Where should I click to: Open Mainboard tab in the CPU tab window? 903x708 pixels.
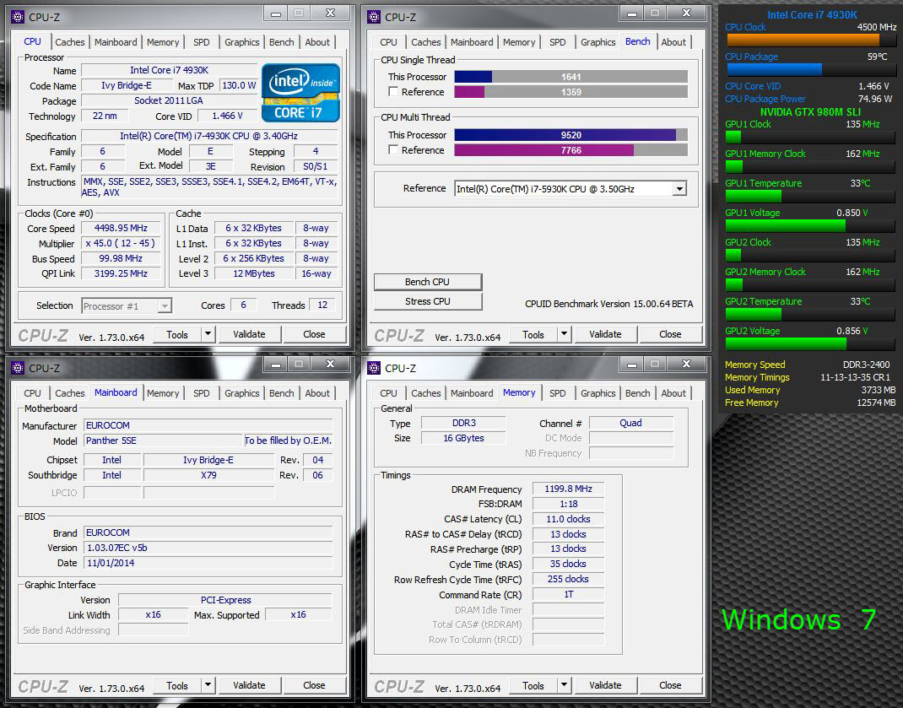116,42
